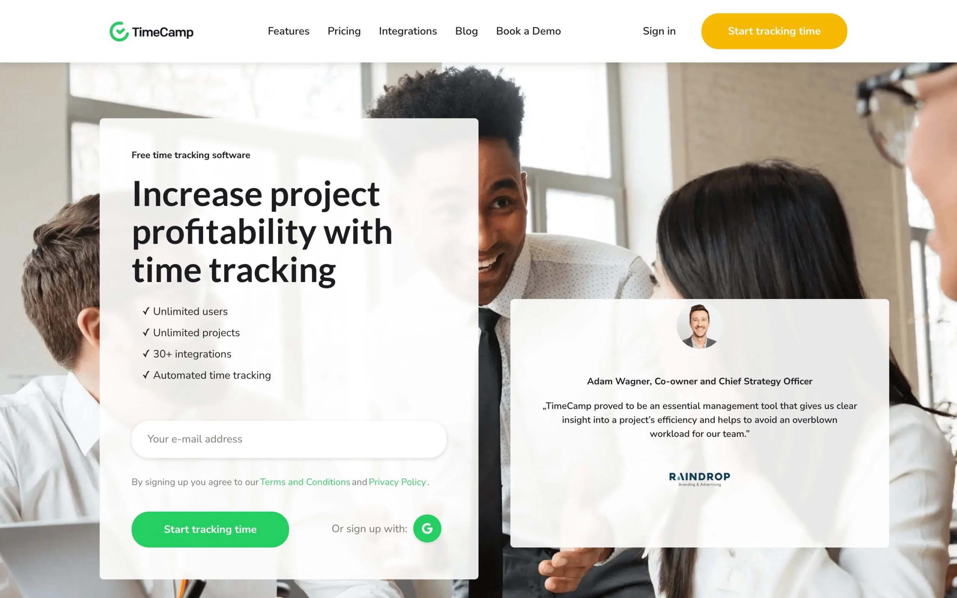This screenshot has height=598, width=957.
Task: Click the Start tracking time green button
Action: [210, 529]
